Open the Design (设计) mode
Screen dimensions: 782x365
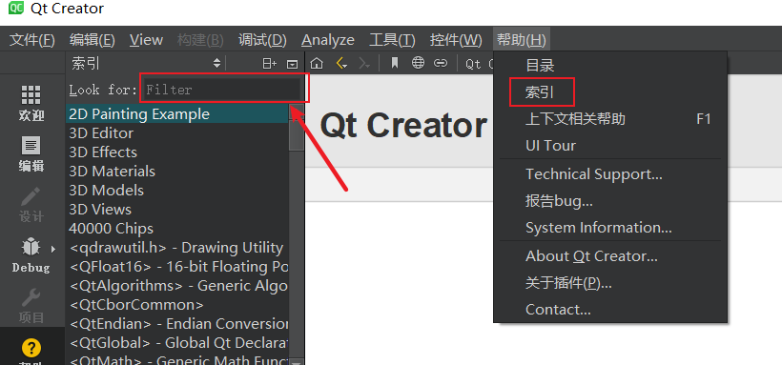[31, 205]
